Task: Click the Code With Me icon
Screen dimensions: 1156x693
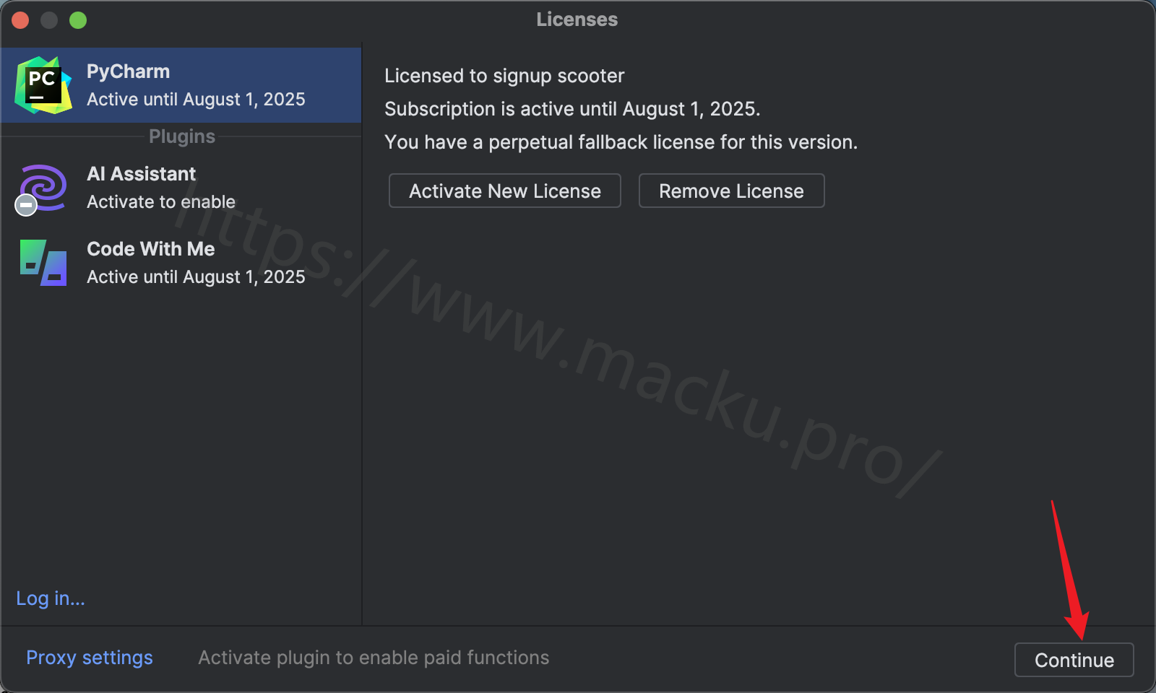Action: [43, 263]
